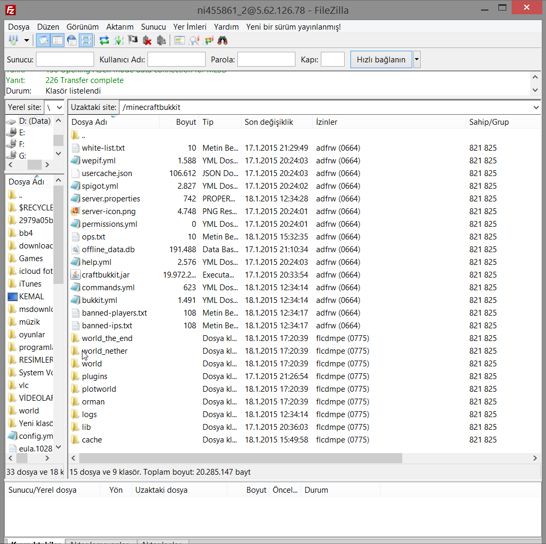Select local config.yml file icon

[x=13, y=436]
